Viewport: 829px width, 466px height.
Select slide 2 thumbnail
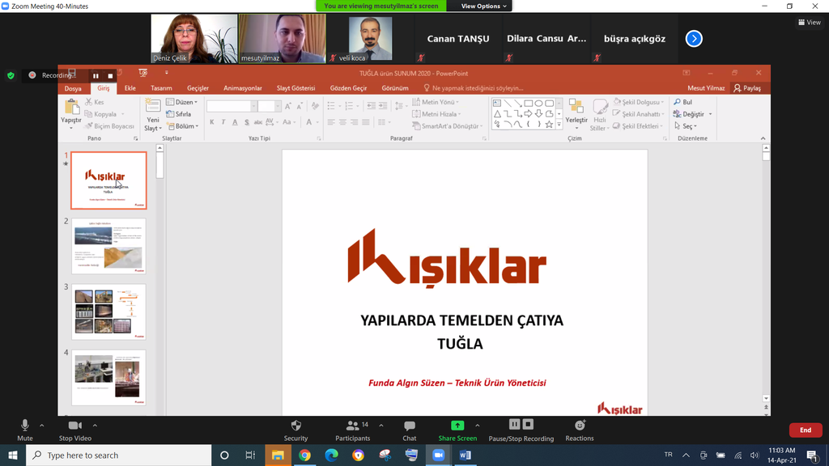coord(109,246)
